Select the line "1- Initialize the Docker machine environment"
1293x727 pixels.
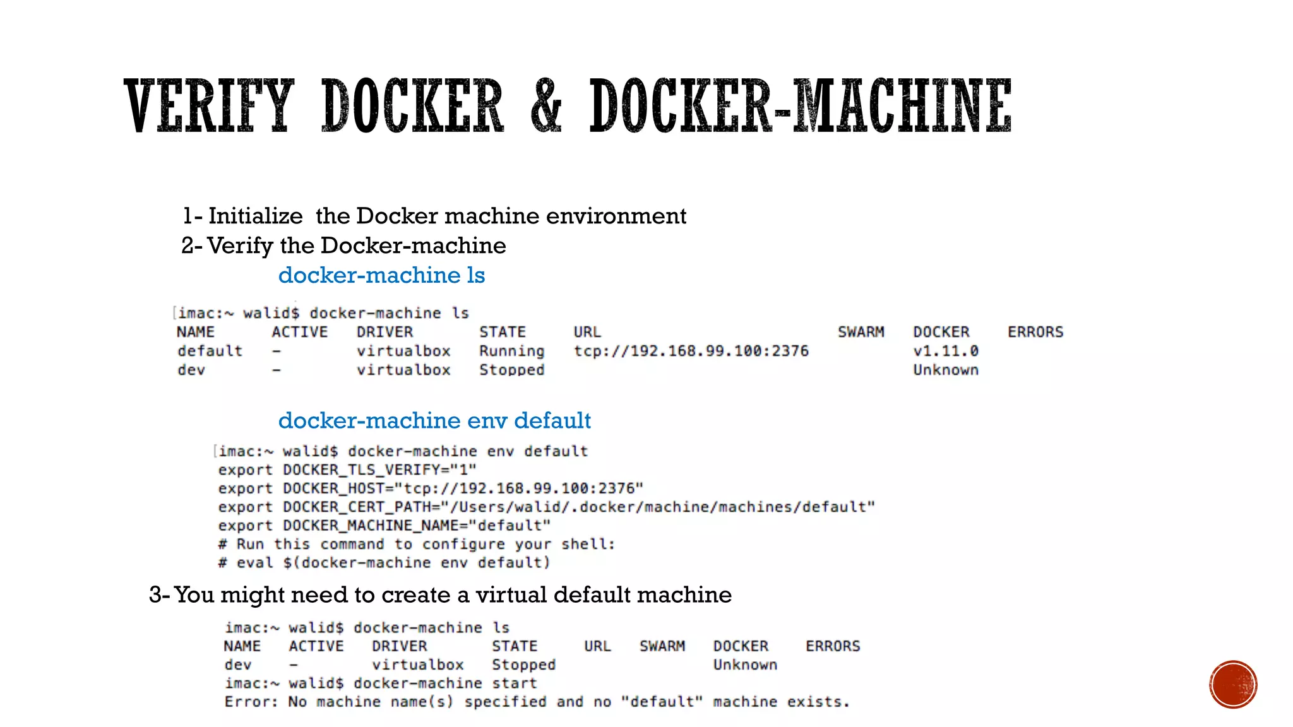point(434,216)
